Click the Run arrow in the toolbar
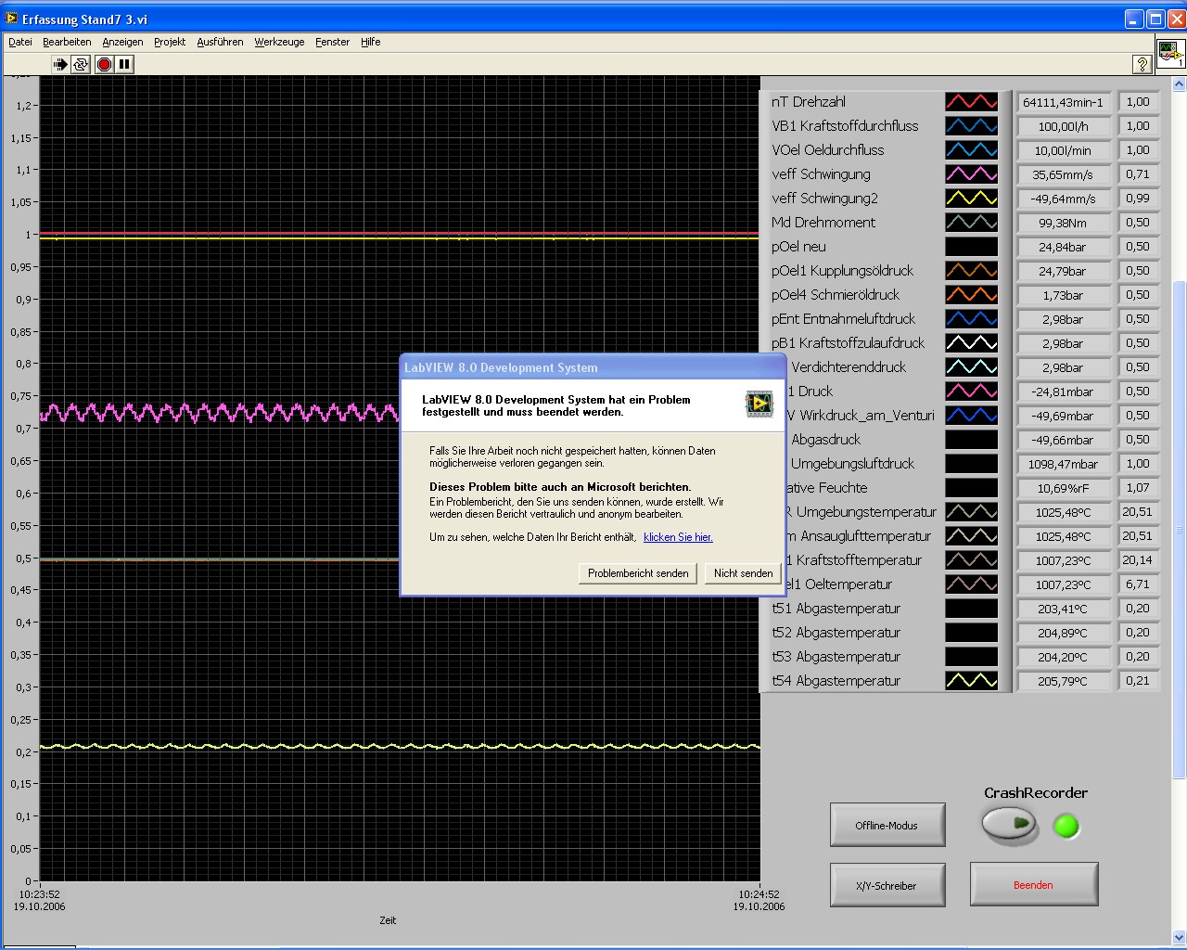This screenshot has height=950, width=1187. tap(60, 64)
